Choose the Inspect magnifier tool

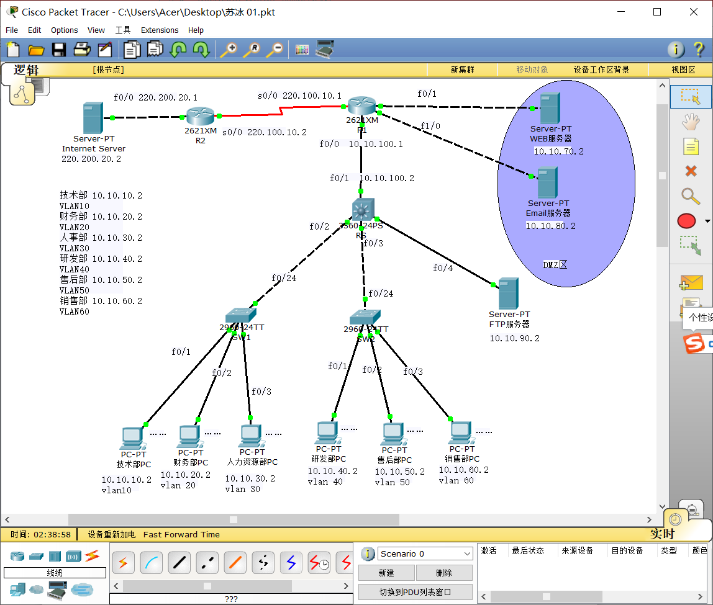click(x=691, y=196)
